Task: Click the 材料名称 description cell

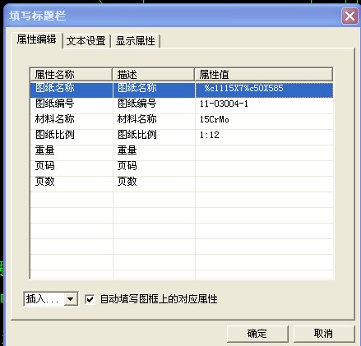Action: click(154, 121)
